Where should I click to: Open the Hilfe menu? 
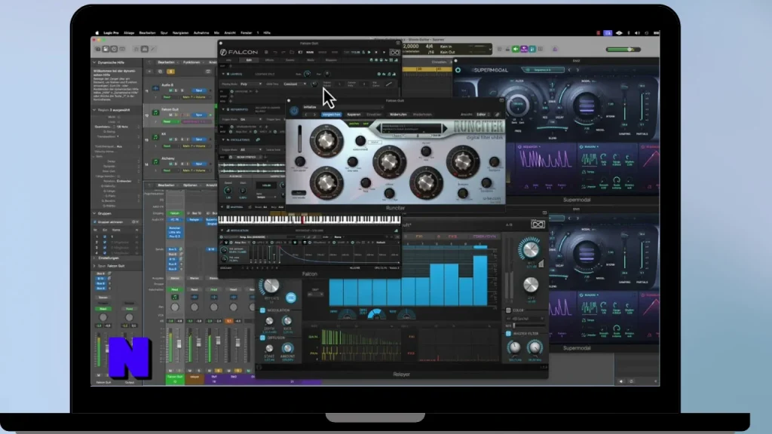[x=267, y=33]
